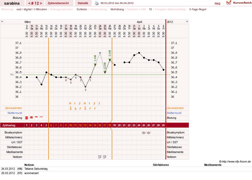Click the right Zervixschleim row label
This screenshot has height=180, width=252.
(x=175, y=108)
